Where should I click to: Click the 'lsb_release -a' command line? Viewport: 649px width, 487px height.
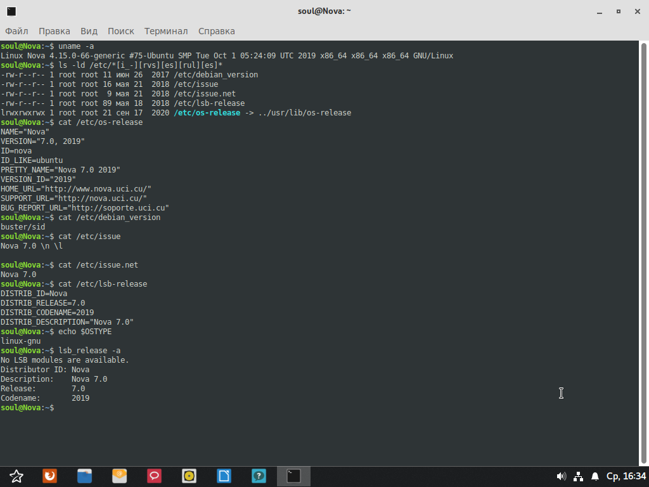point(60,350)
